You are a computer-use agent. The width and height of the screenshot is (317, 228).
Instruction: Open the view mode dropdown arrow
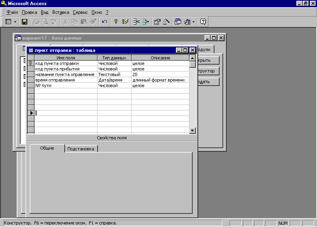click(x=15, y=22)
